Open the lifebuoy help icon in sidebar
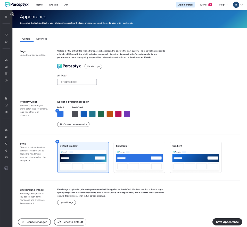The image size is (247, 227). (6, 137)
